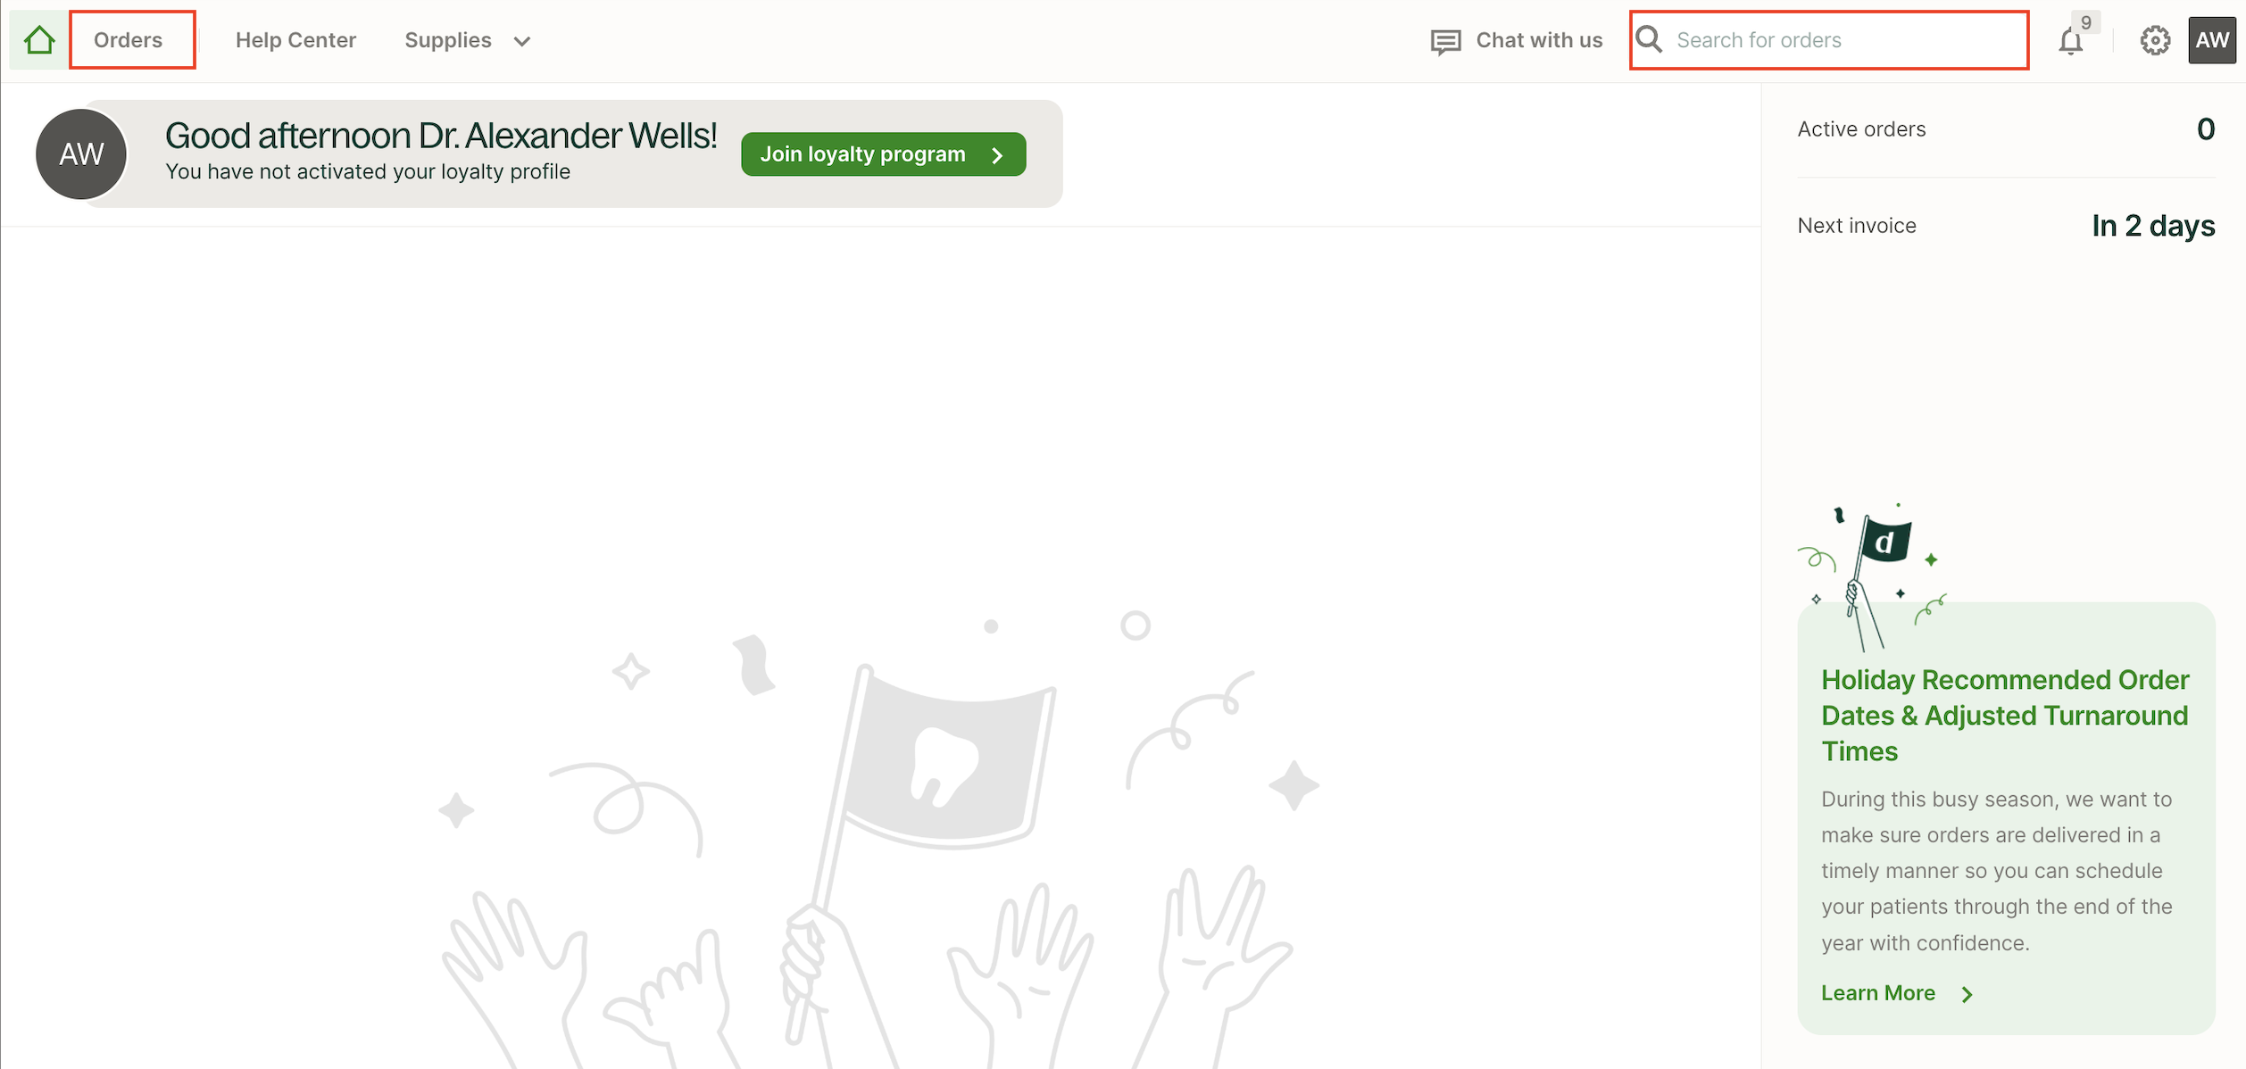
Task: View the 9 unread notifications badge
Action: click(x=2085, y=22)
